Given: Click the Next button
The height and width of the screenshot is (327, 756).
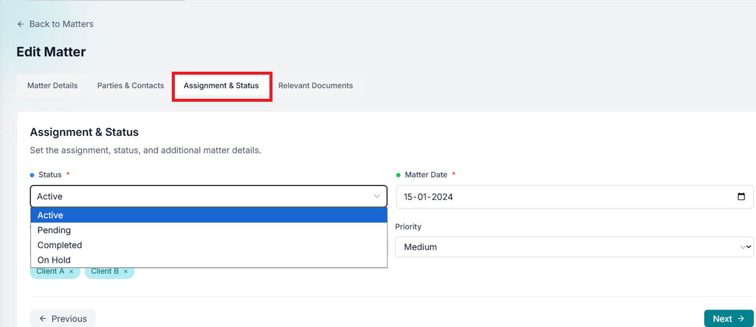Looking at the screenshot, I should tap(729, 319).
